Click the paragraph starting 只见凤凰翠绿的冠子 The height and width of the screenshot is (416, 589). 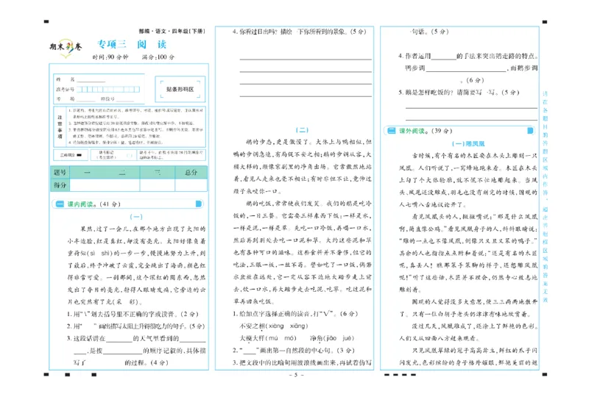468,356
